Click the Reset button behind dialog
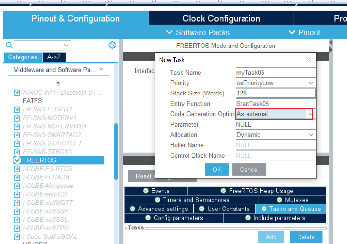This screenshot has width=347, height=244. pos(142,176)
